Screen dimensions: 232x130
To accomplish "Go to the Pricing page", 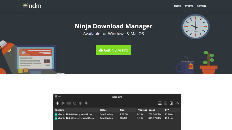I will pyautogui.click(x=189, y=6).
